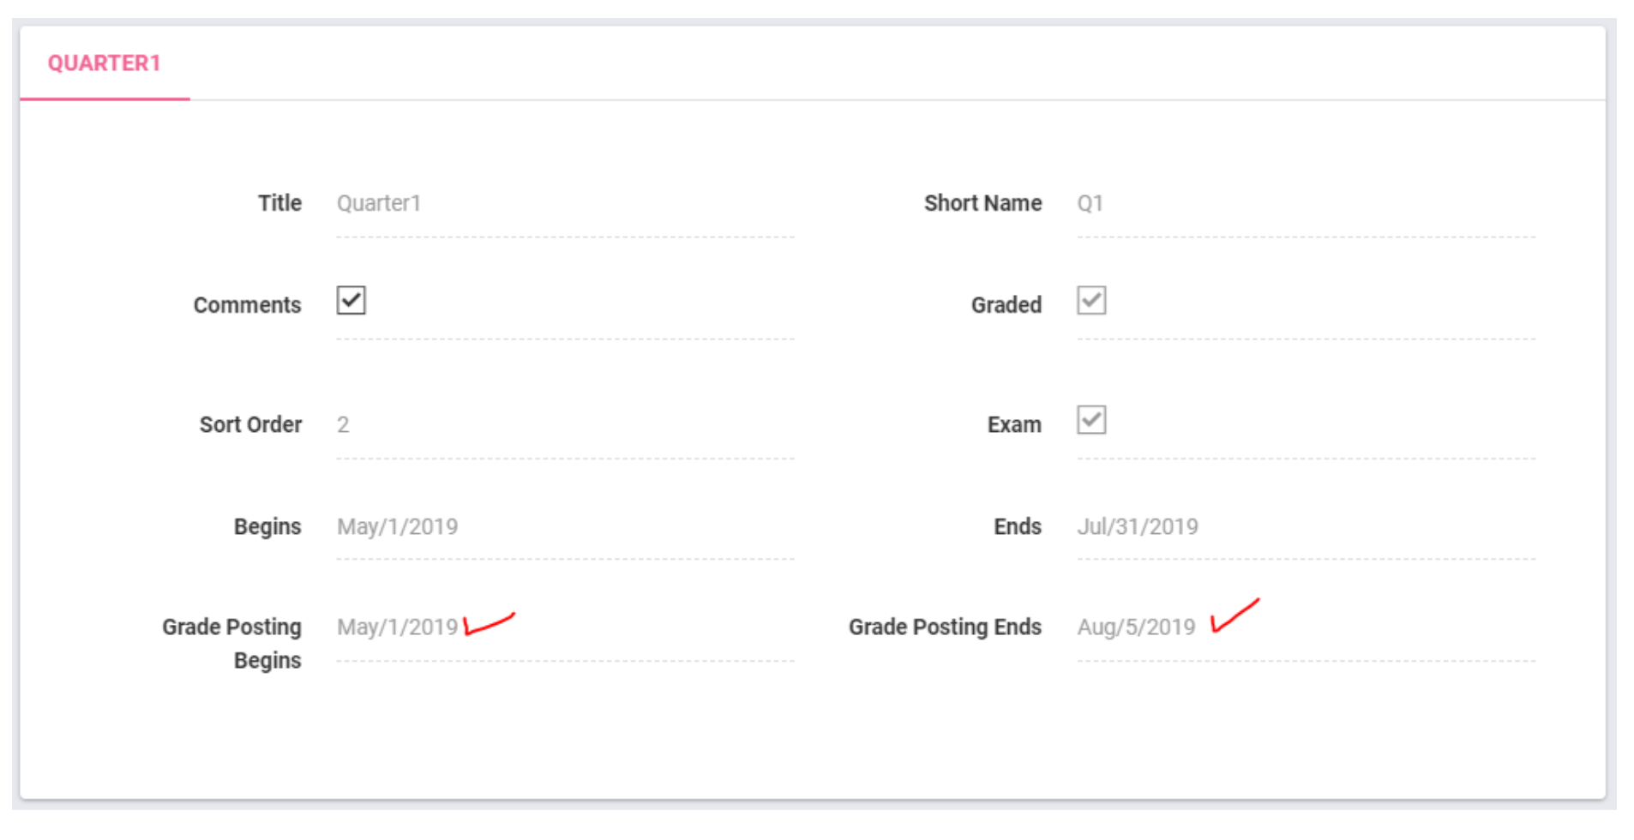1634x840 pixels.
Task: Click the Graded label text
Action: point(1006,305)
